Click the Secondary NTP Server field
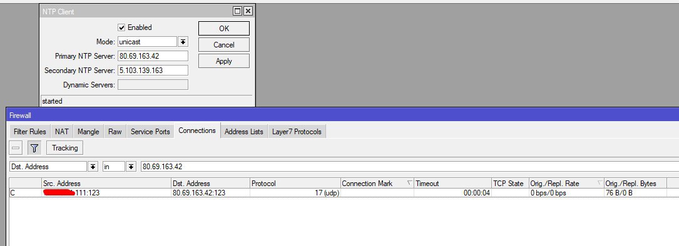This screenshot has width=679, height=246. click(153, 70)
